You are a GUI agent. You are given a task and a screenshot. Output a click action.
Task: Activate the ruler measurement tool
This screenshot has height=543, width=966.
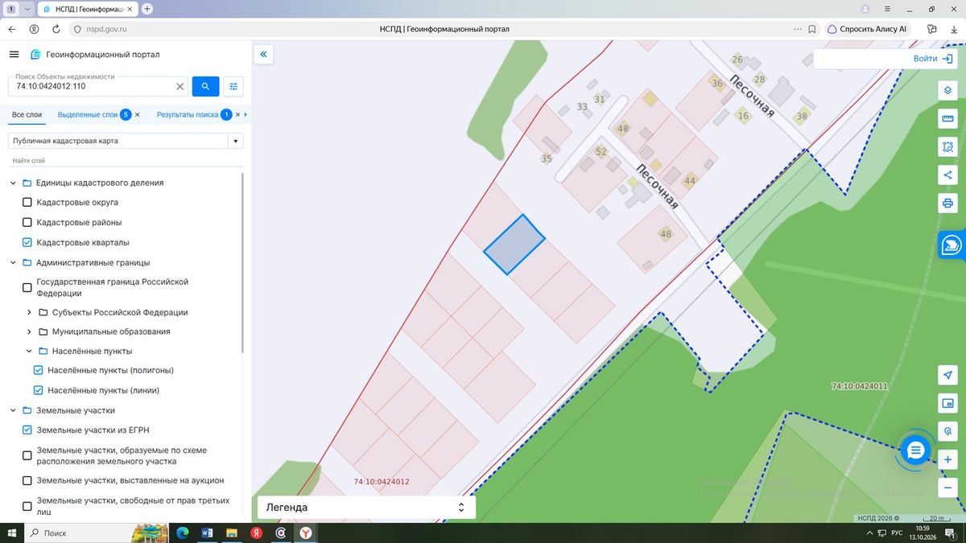coord(947,119)
